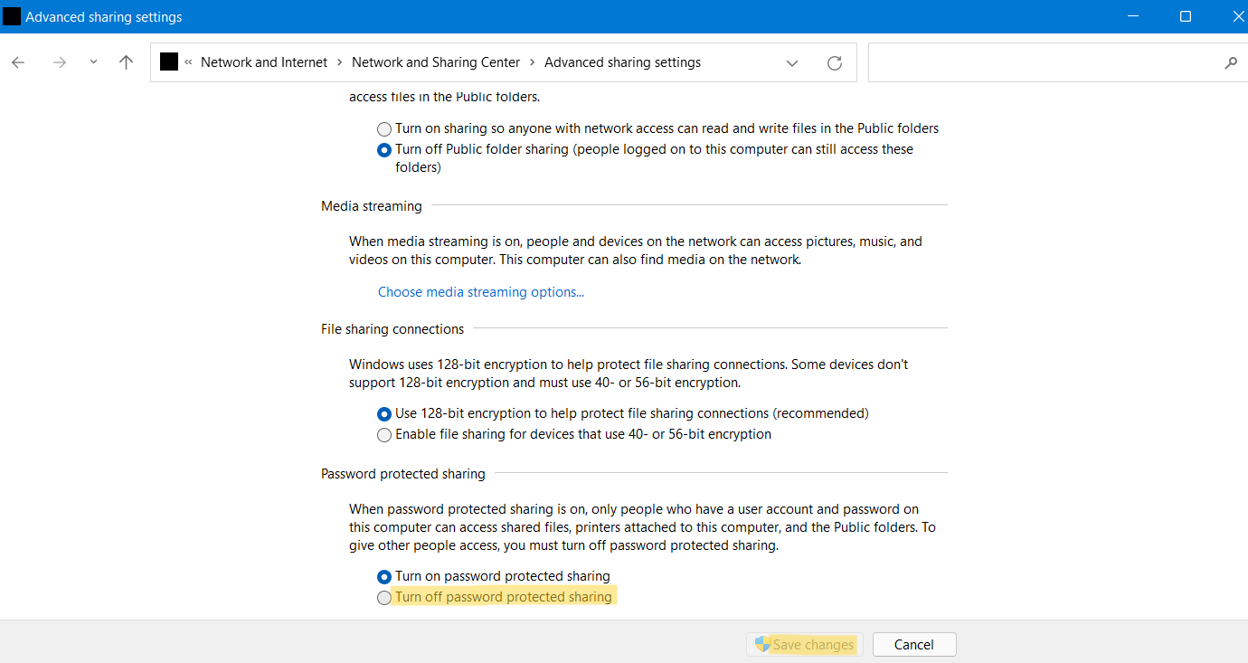Click inside the search input field
Viewport: 1248px width, 663px height.
tap(1040, 62)
